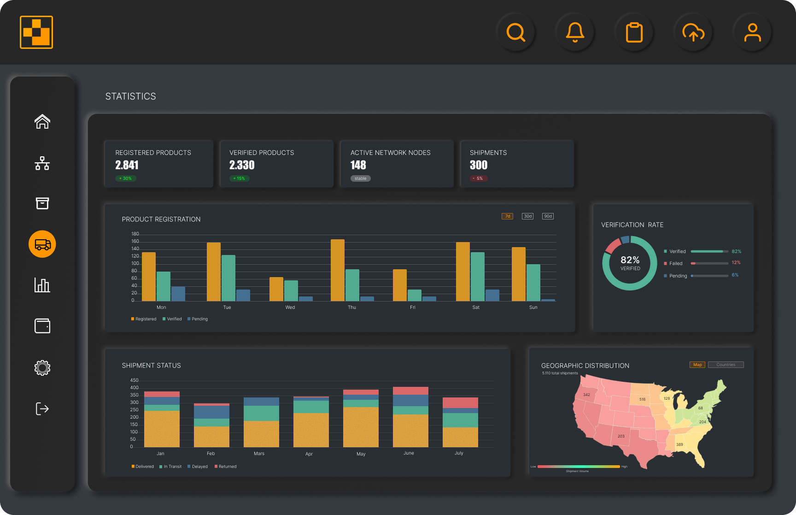The width and height of the screenshot is (796, 515).
Task: Click the logout icon in sidebar
Action: point(42,408)
